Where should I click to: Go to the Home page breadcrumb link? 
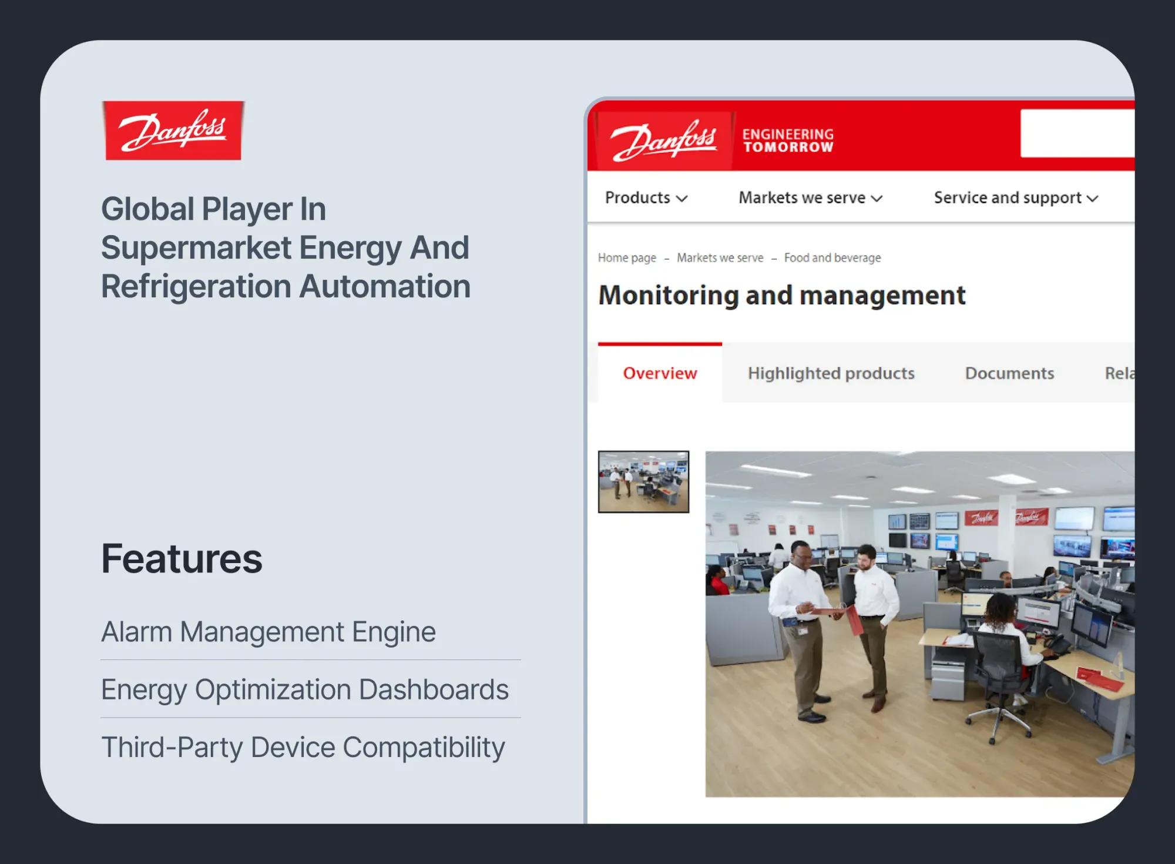627,257
